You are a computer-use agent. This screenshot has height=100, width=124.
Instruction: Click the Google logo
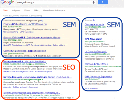pos(7,2)
